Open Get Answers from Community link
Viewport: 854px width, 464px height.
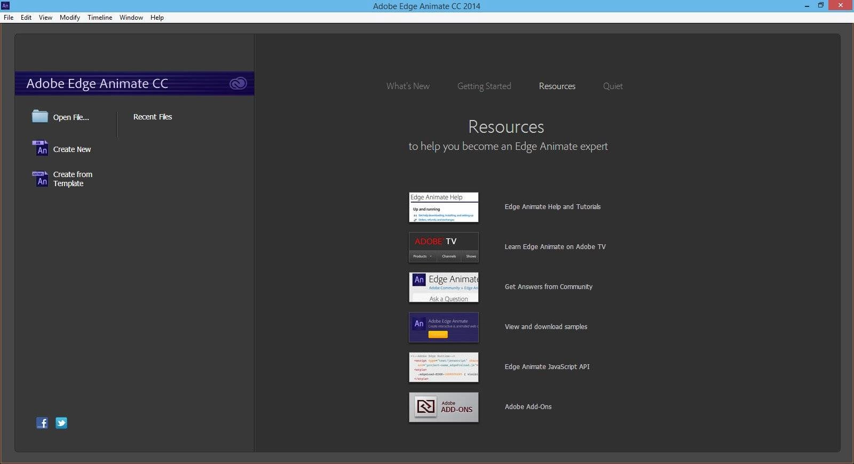click(549, 287)
